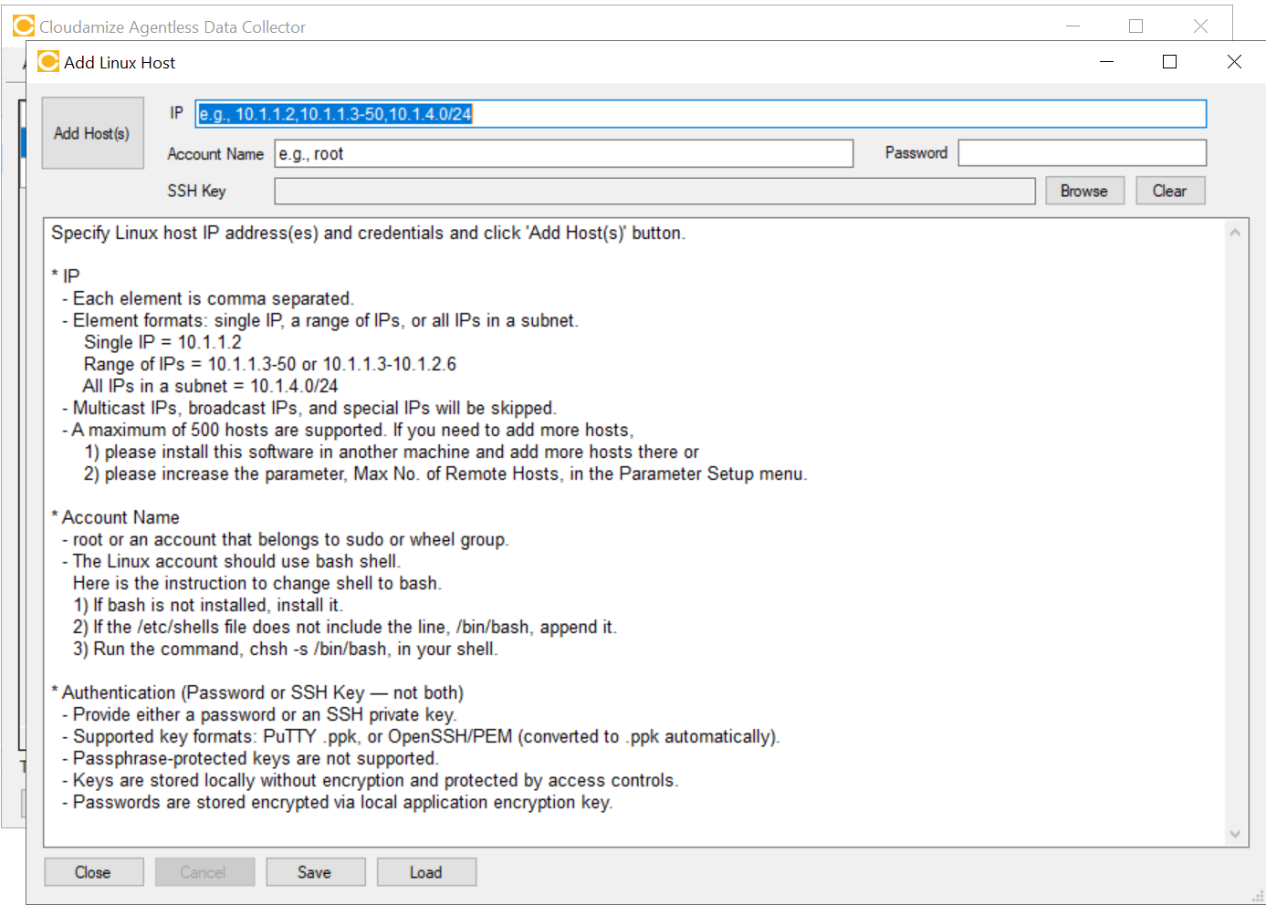This screenshot has width=1266, height=905.
Task: Click the Close button at bottom
Action: point(93,872)
